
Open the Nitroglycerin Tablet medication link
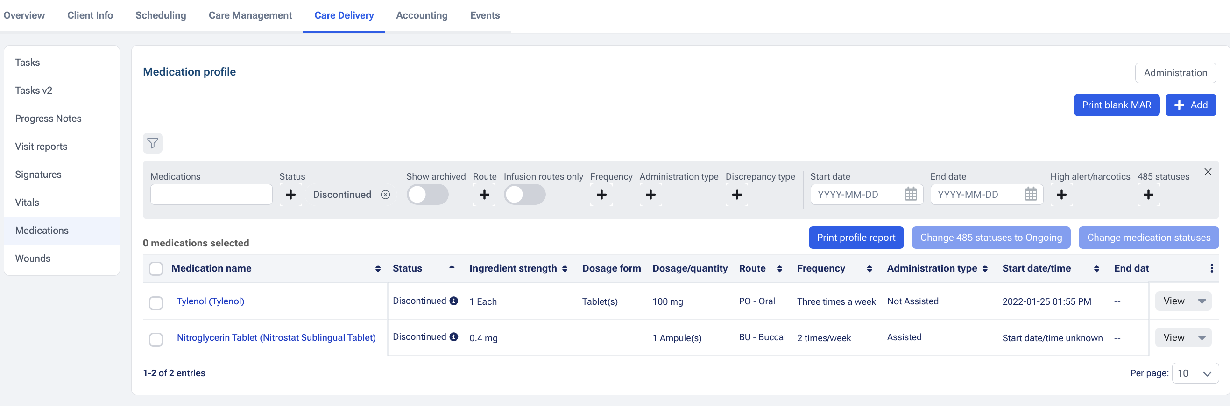pyautogui.click(x=276, y=337)
